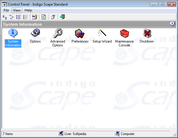Open the Help menu

[28, 10]
